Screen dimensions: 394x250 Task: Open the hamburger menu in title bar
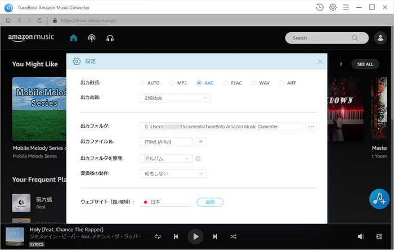pyautogui.click(x=346, y=7)
